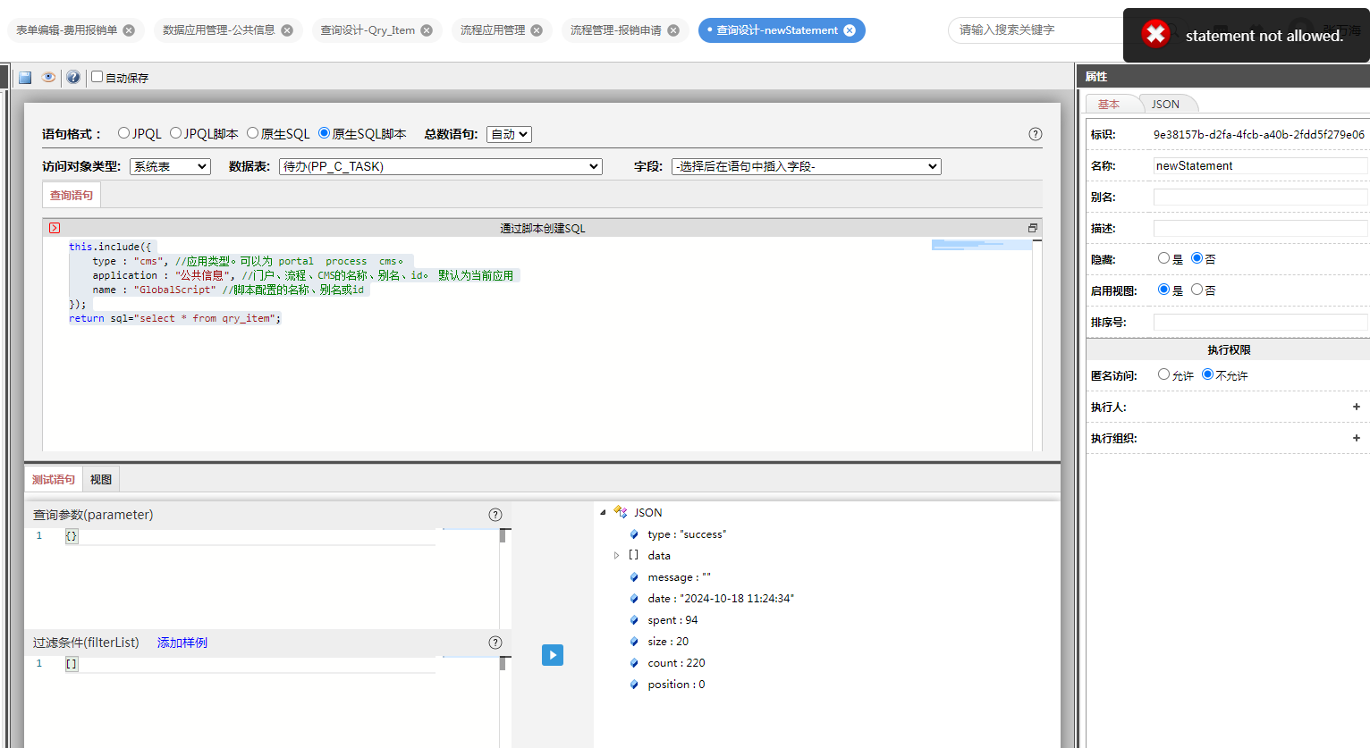The width and height of the screenshot is (1370, 748).
Task: Expand the data node in JSON tree
Action: 616,556
